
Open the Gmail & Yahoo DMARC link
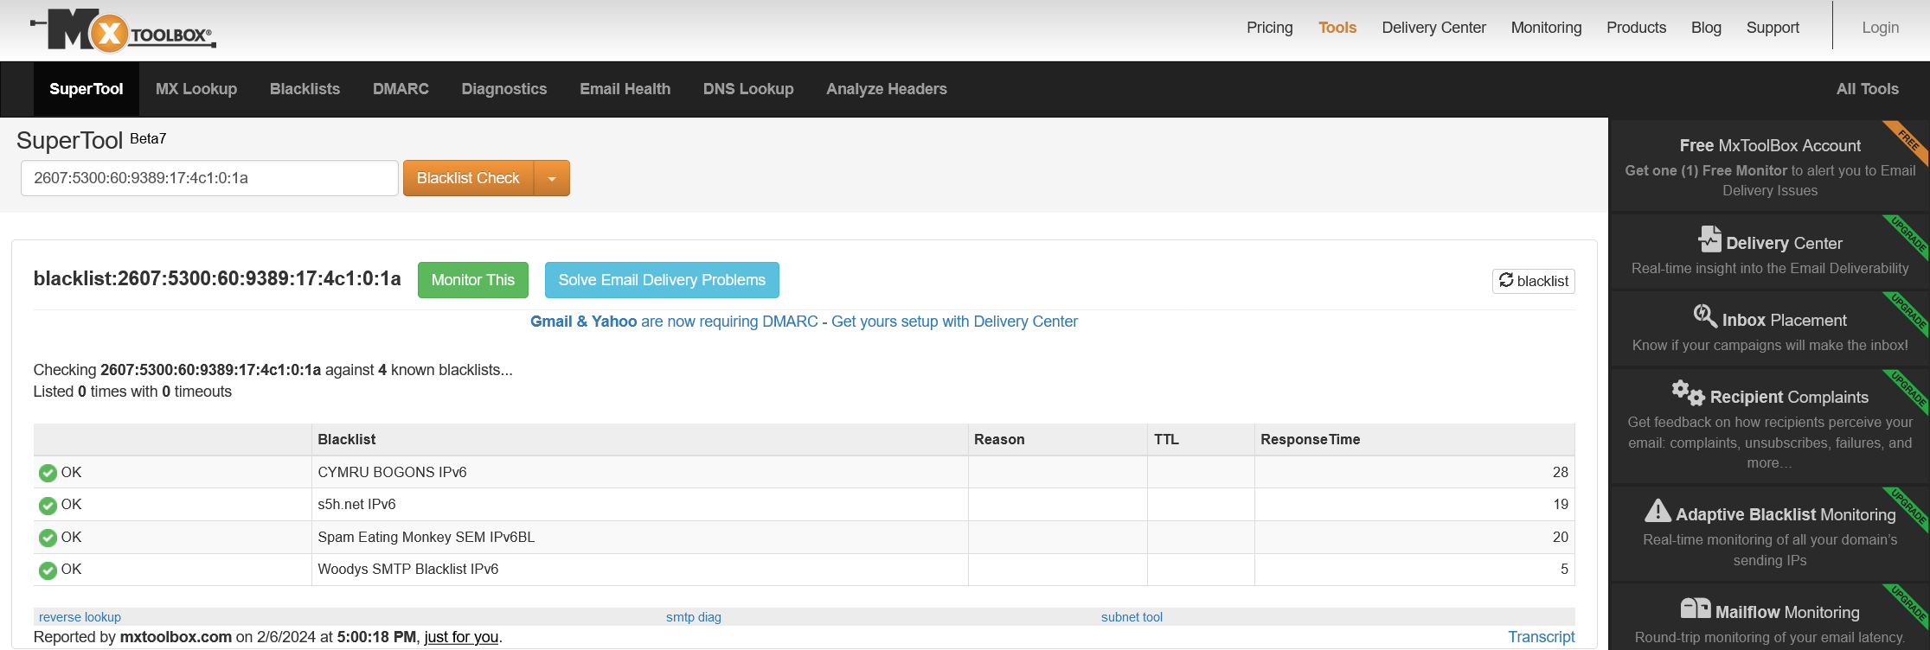pyautogui.click(x=804, y=322)
